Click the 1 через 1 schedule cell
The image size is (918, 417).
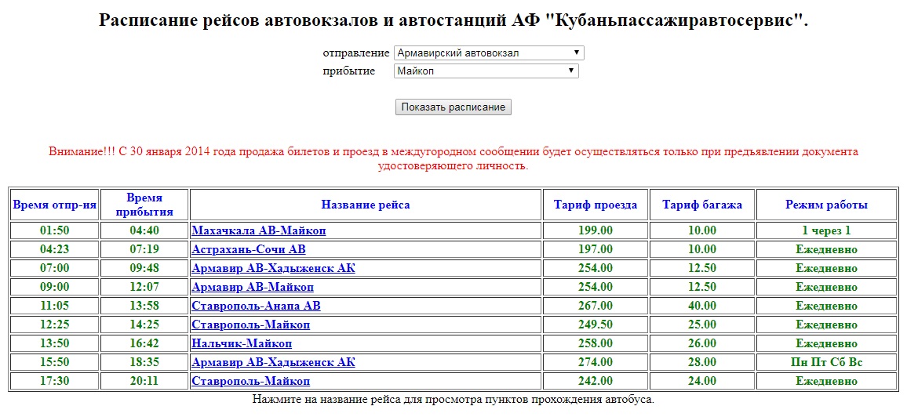(826, 230)
